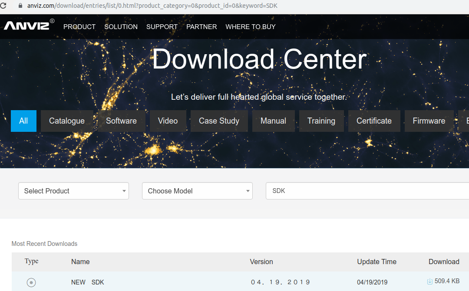The image size is (469, 291).
Task: Select the Manual category tab
Action: [274, 121]
